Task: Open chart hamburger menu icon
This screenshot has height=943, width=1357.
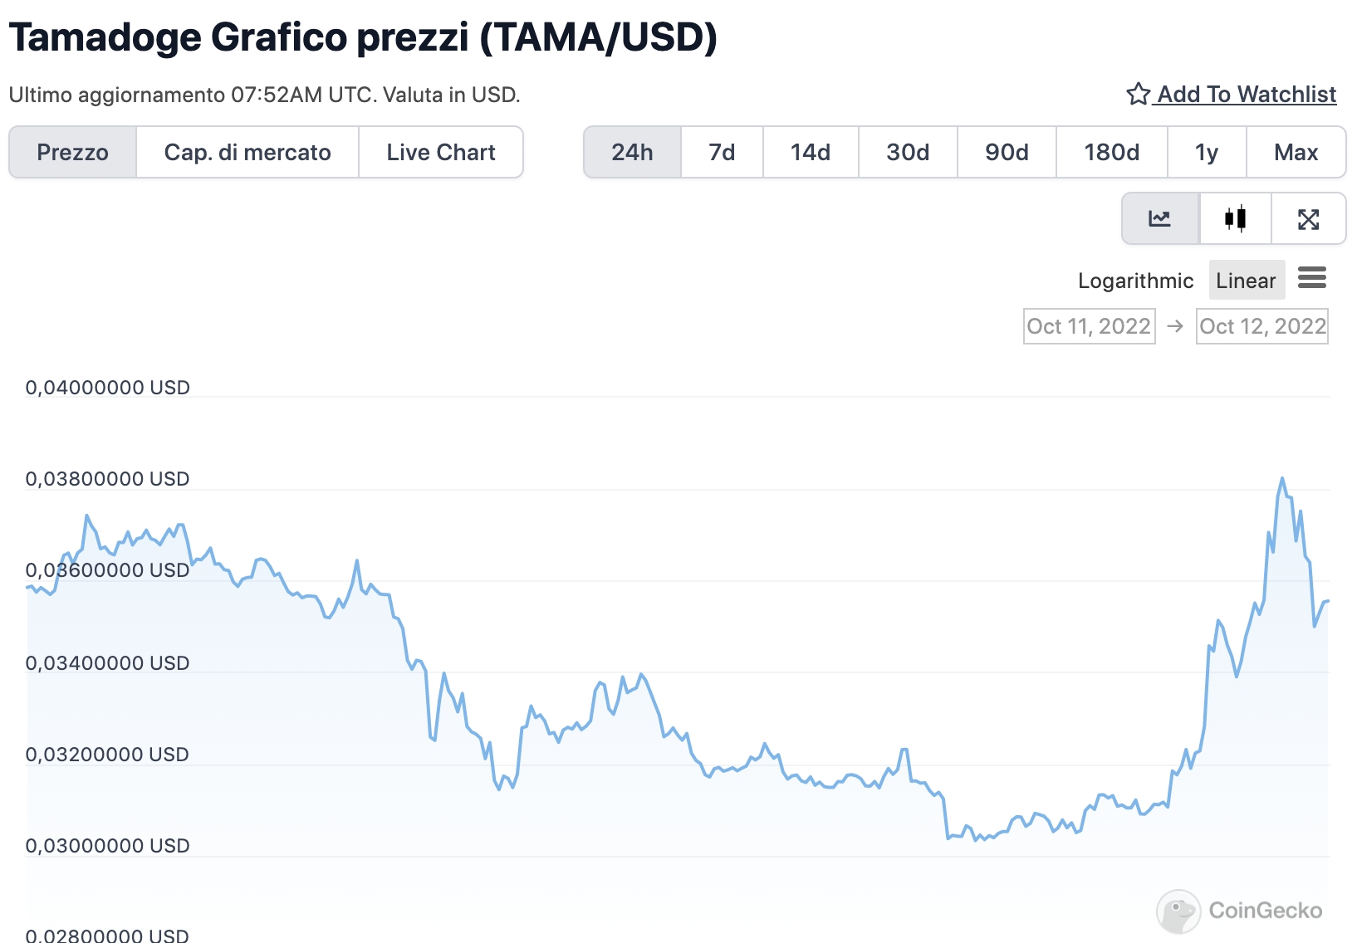Action: click(1312, 277)
